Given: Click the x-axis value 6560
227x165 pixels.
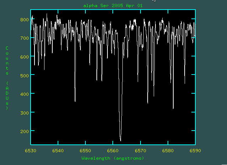Looking at the screenshot, I should [x=113, y=151].
